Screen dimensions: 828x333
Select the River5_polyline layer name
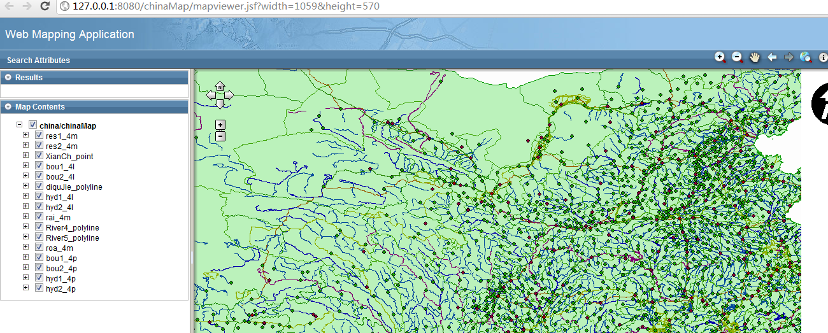[73, 238]
